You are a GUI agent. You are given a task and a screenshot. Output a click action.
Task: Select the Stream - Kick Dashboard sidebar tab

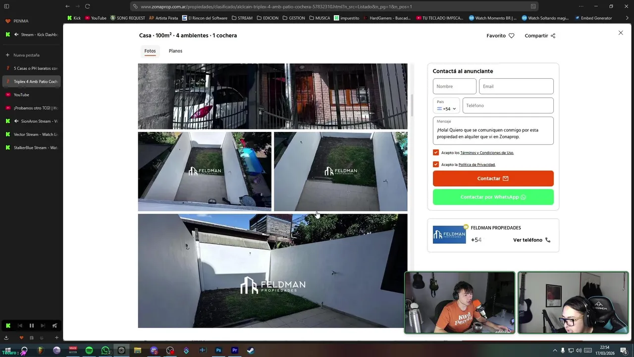31,35
